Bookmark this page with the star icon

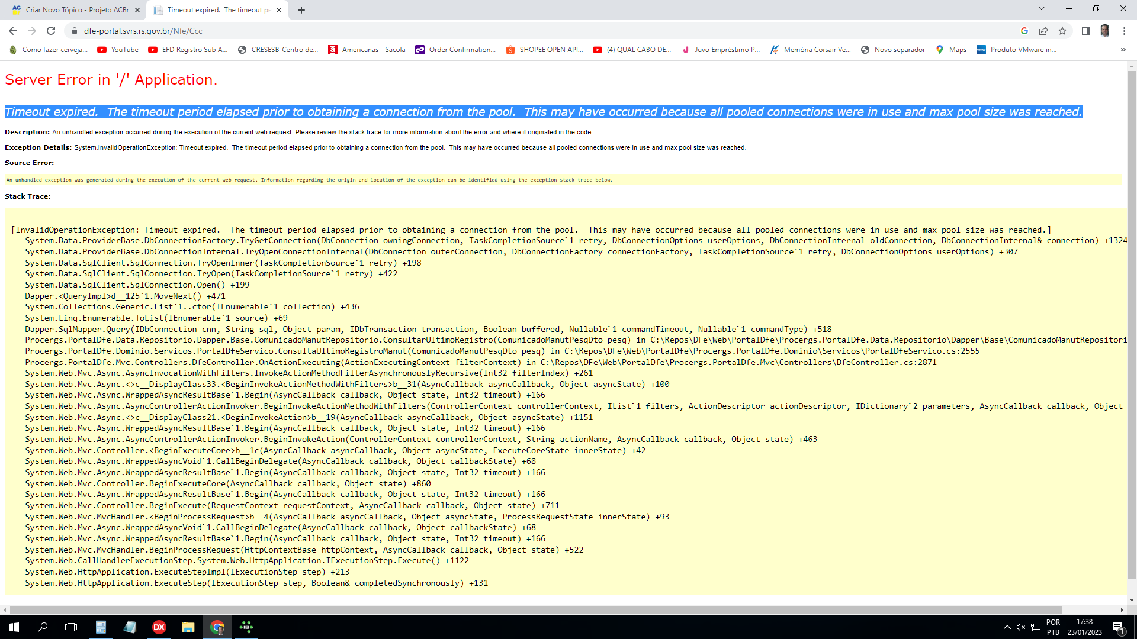pos(1062,31)
